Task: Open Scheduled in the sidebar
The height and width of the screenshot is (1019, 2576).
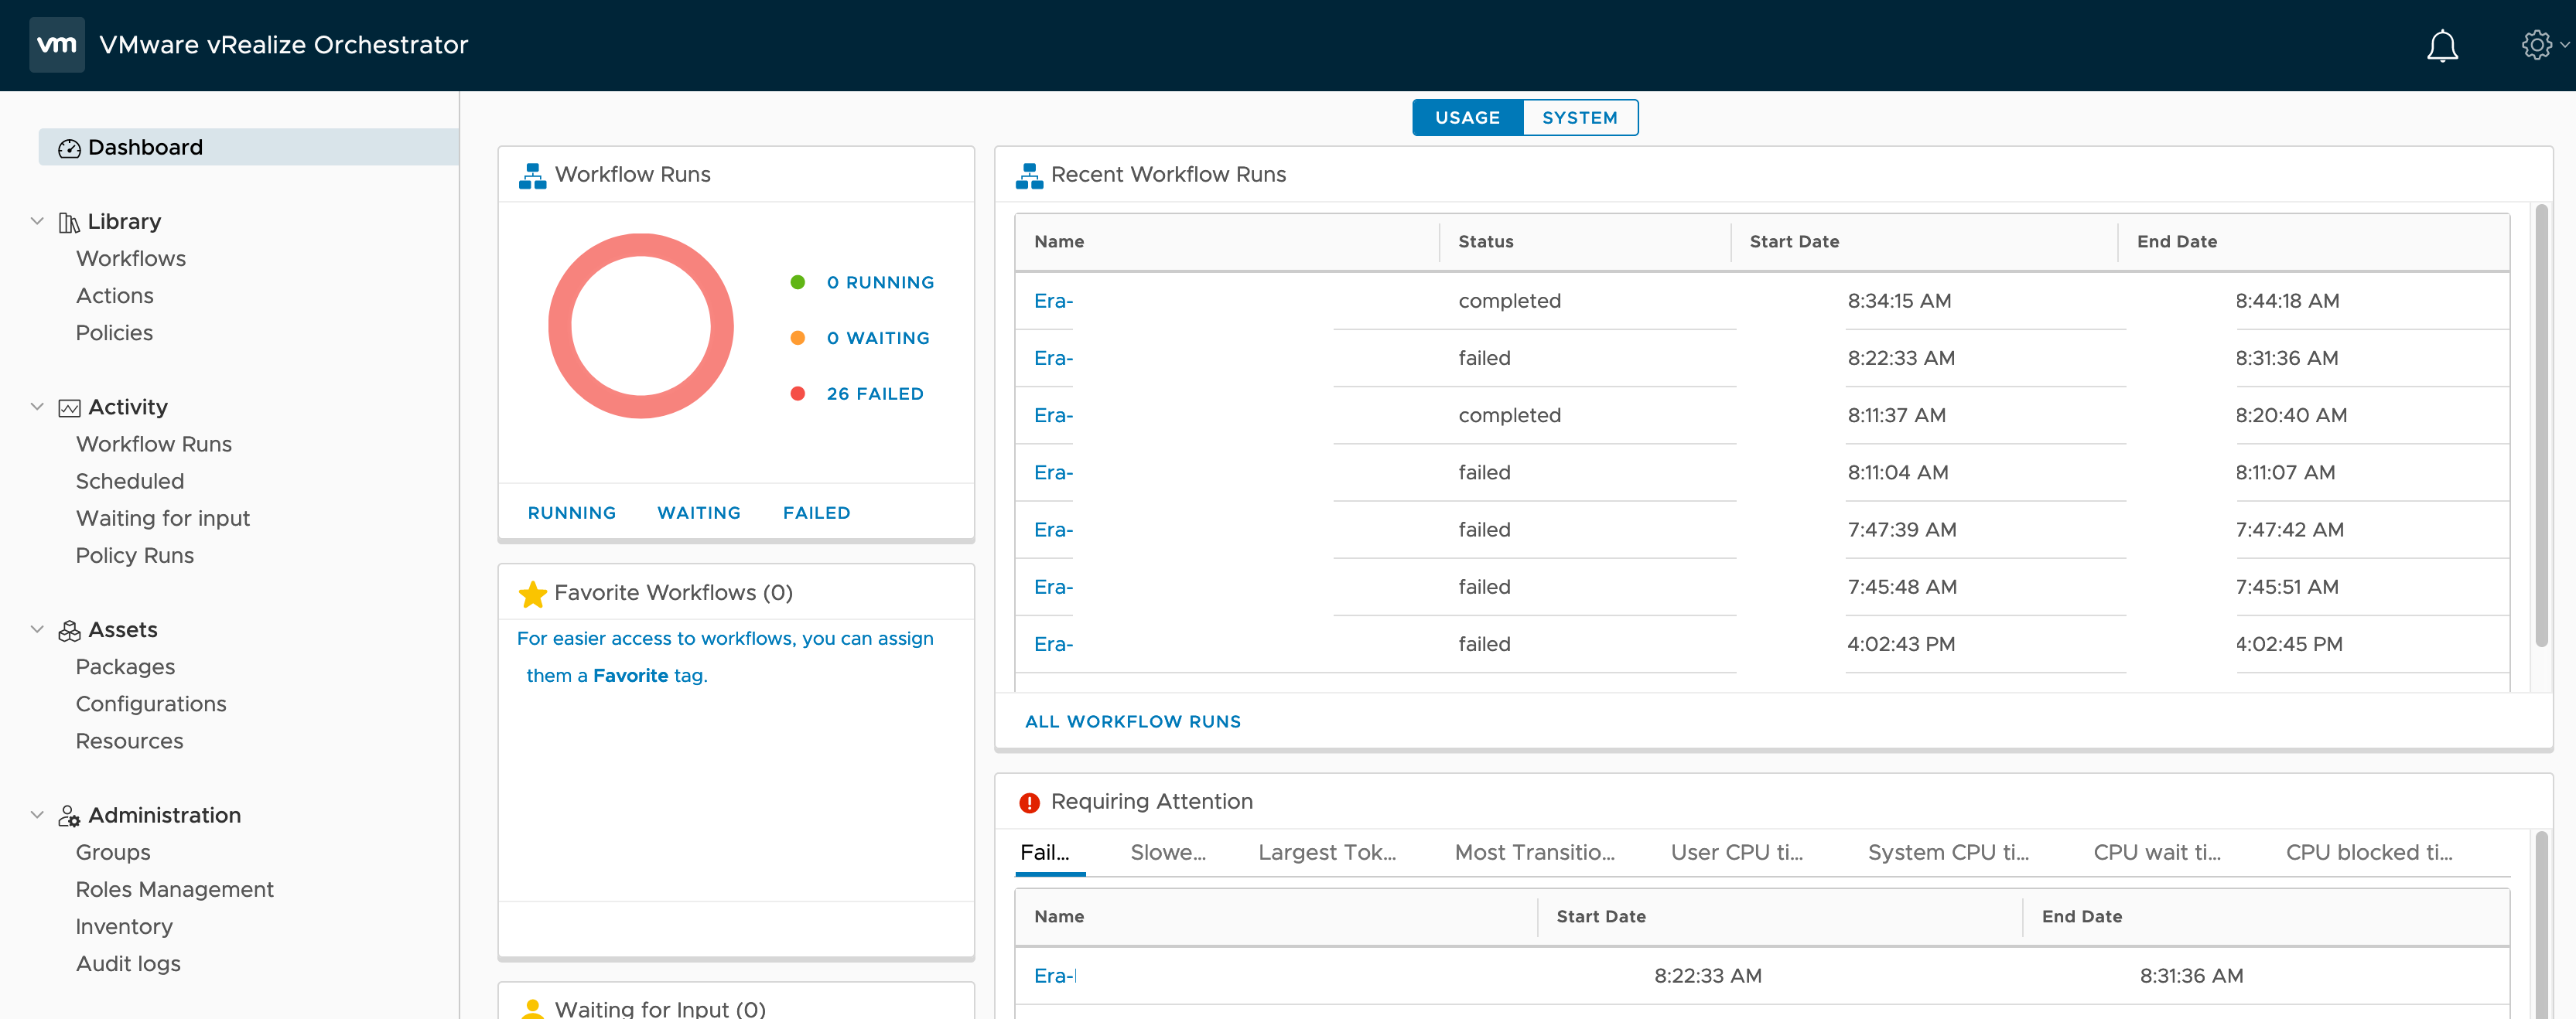Action: (130, 482)
